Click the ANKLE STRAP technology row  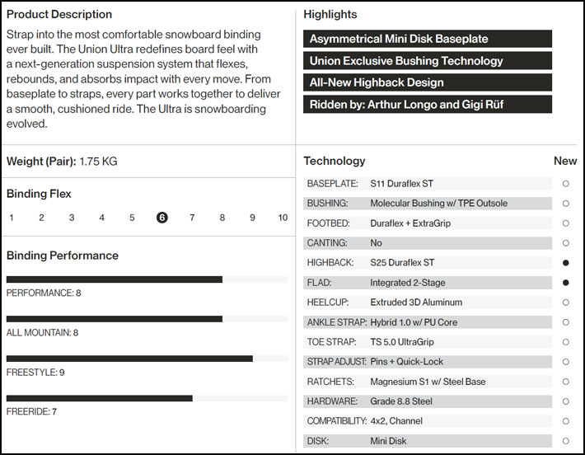coord(428,322)
